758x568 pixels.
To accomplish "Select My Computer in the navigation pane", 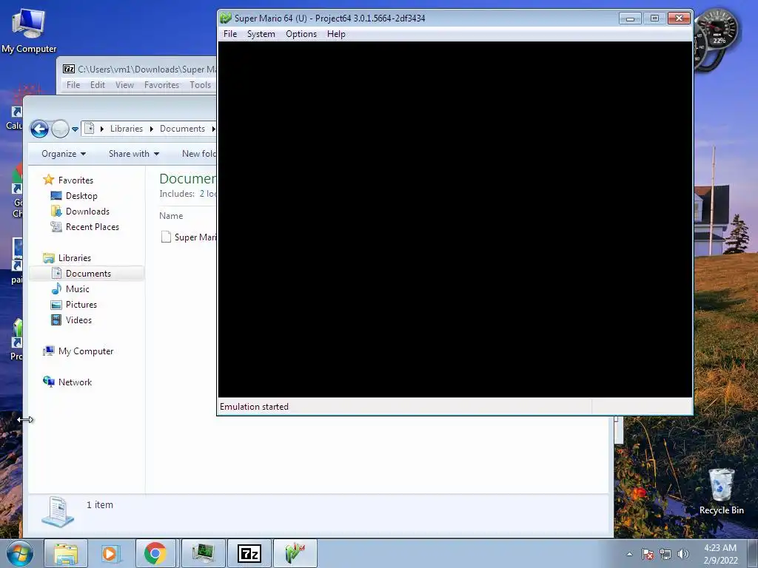I will [86, 351].
